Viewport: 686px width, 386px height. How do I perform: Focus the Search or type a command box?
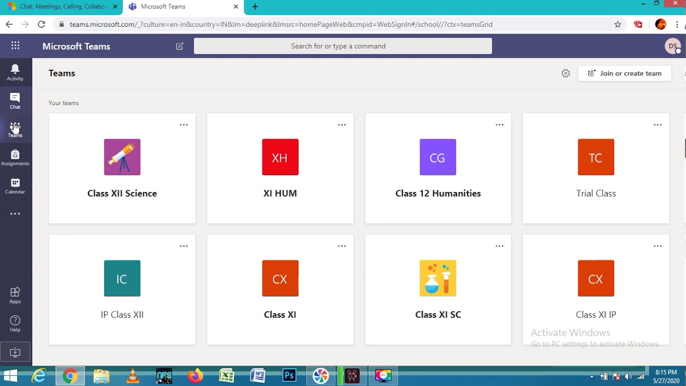343,46
